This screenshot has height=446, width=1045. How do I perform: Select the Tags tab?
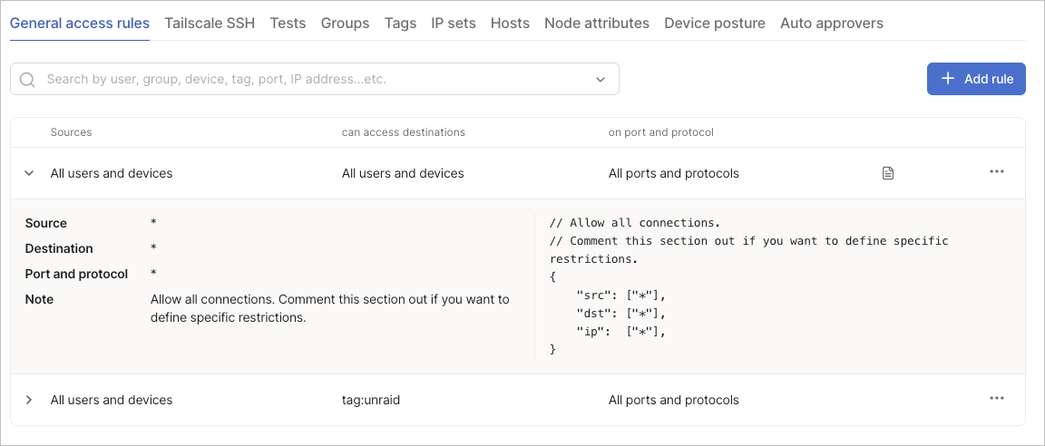(401, 24)
